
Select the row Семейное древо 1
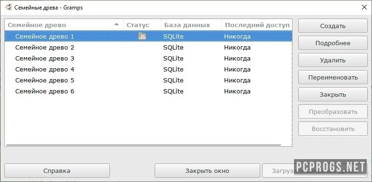(x=148, y=36)
